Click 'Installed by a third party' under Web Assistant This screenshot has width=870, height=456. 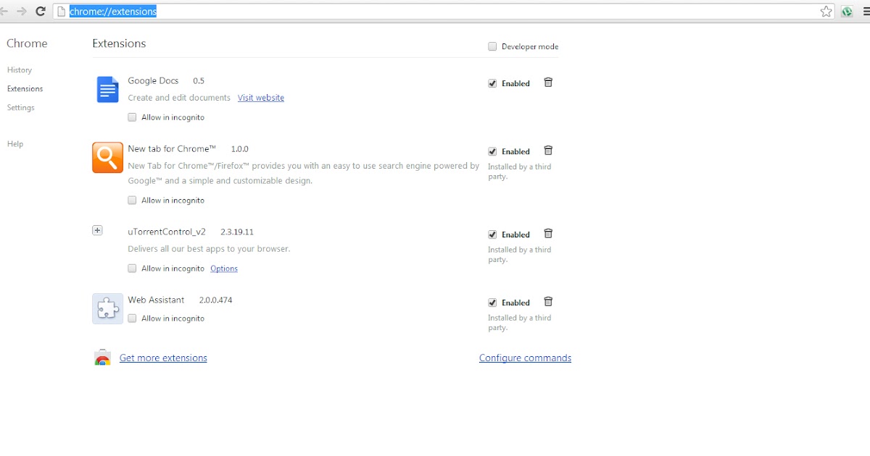pyautogui.click(x=519, y=323)
